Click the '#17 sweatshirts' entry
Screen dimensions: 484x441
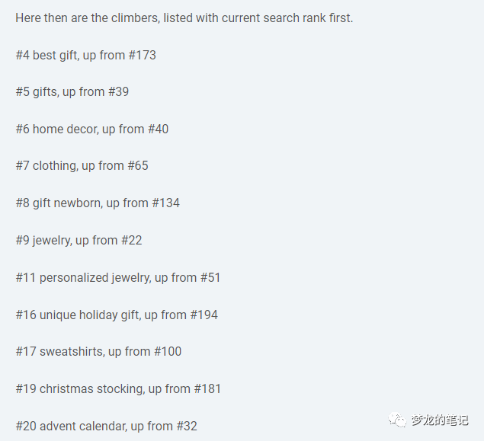pos(98,352)
